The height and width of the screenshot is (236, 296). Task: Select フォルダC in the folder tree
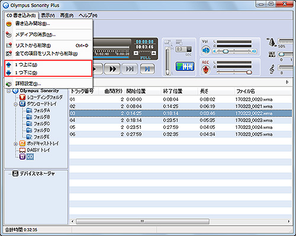(x=41, y=124)
